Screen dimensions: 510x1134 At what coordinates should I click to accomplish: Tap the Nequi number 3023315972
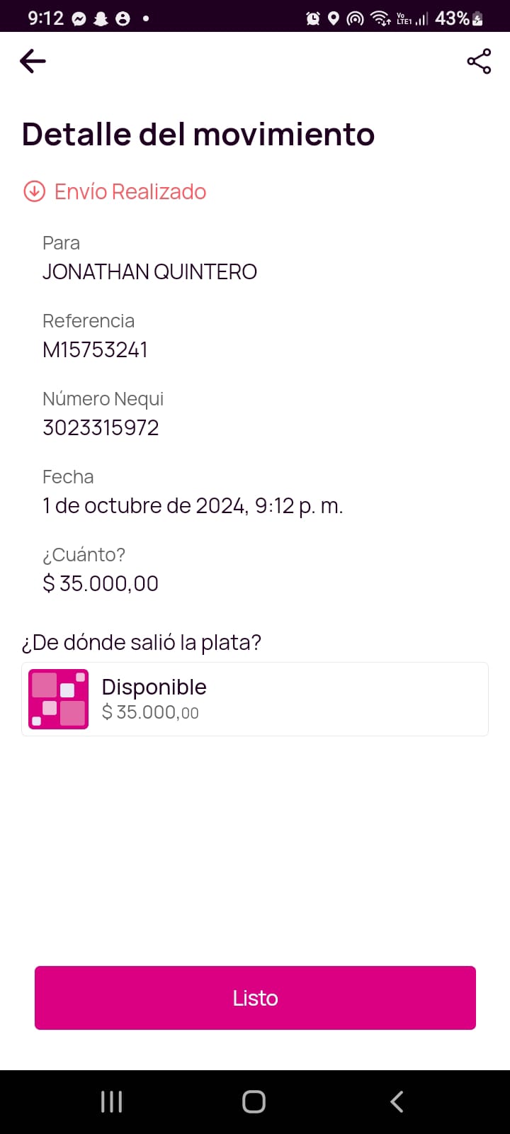point(101,427)
